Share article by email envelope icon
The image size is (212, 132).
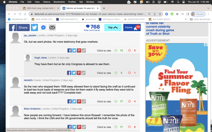point(52,27)
